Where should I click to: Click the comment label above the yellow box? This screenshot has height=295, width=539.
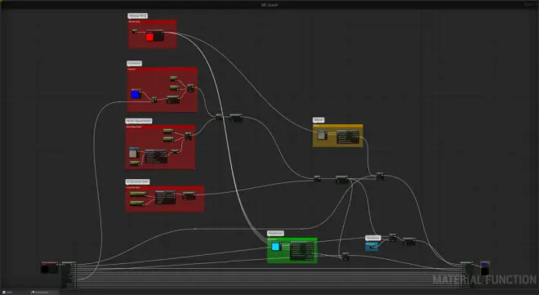(318, 120)
